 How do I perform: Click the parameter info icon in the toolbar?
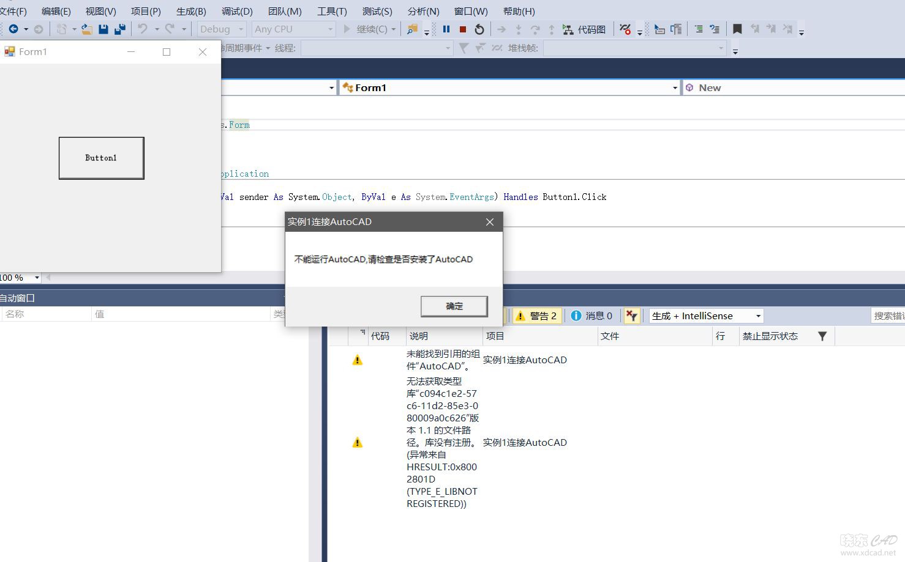[x=676, y=29]
